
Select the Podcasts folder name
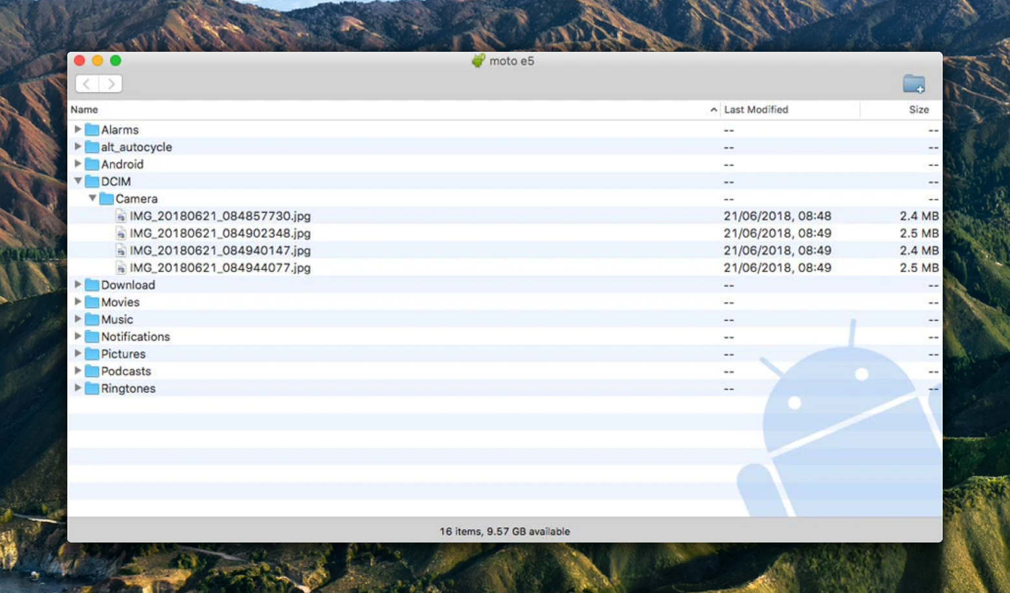(x=126, y=371)
